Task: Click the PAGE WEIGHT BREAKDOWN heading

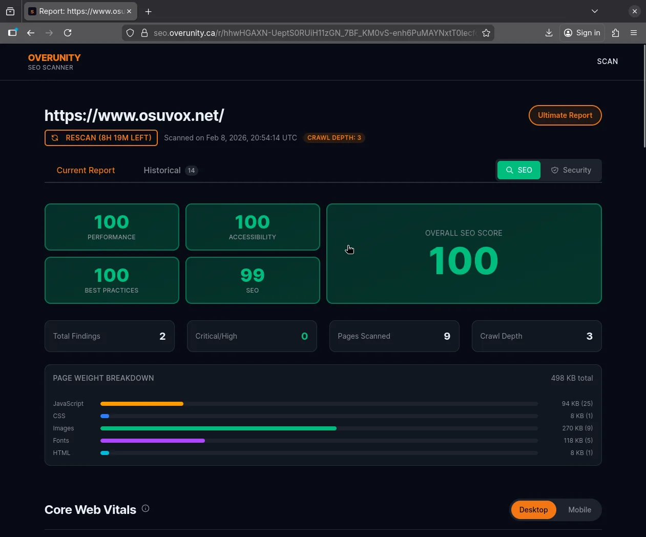Action: coord(103,378)
